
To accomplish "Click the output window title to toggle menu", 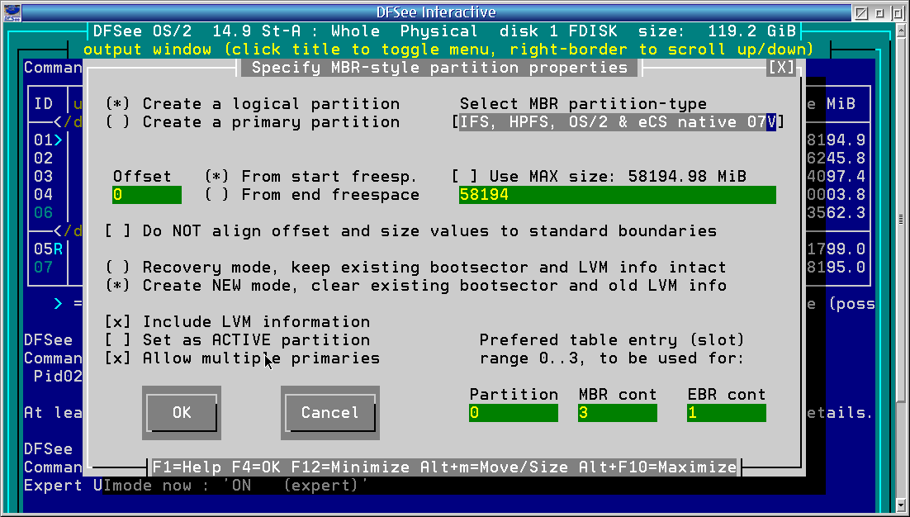I will click(x=448, y=50).
